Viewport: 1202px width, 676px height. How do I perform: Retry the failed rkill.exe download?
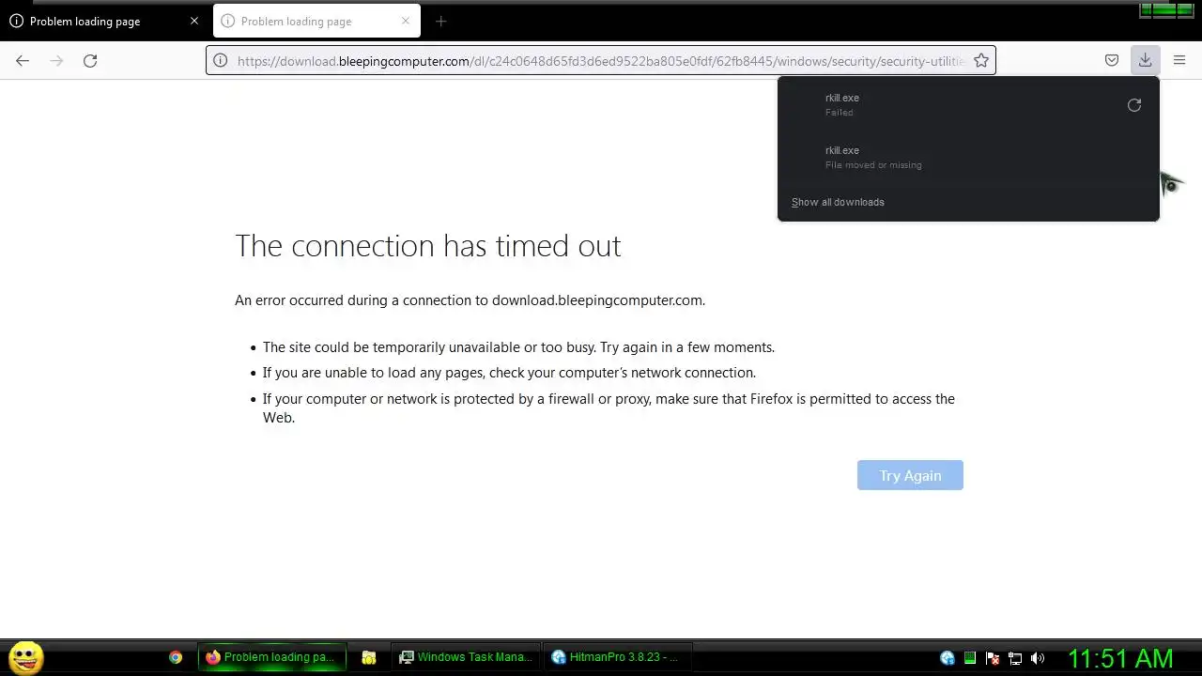point(1134,105)
